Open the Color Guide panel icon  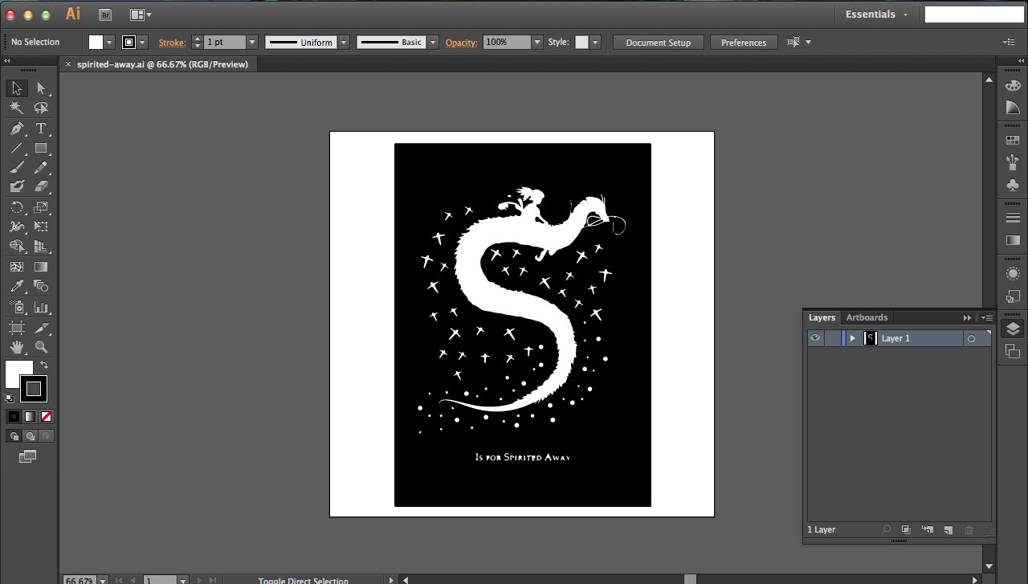coord(1013,108)
